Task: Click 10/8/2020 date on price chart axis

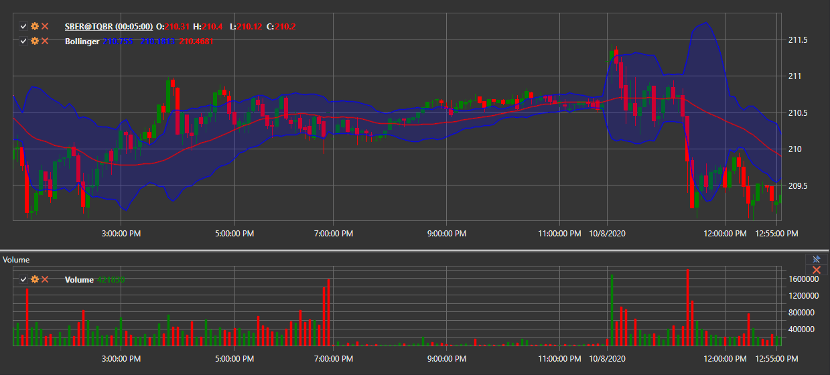Action: (x=608, y=234)
